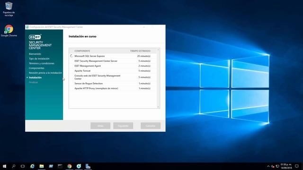
Task: Switch to the ESET installer taskbar icon
Action: [79, 166]
